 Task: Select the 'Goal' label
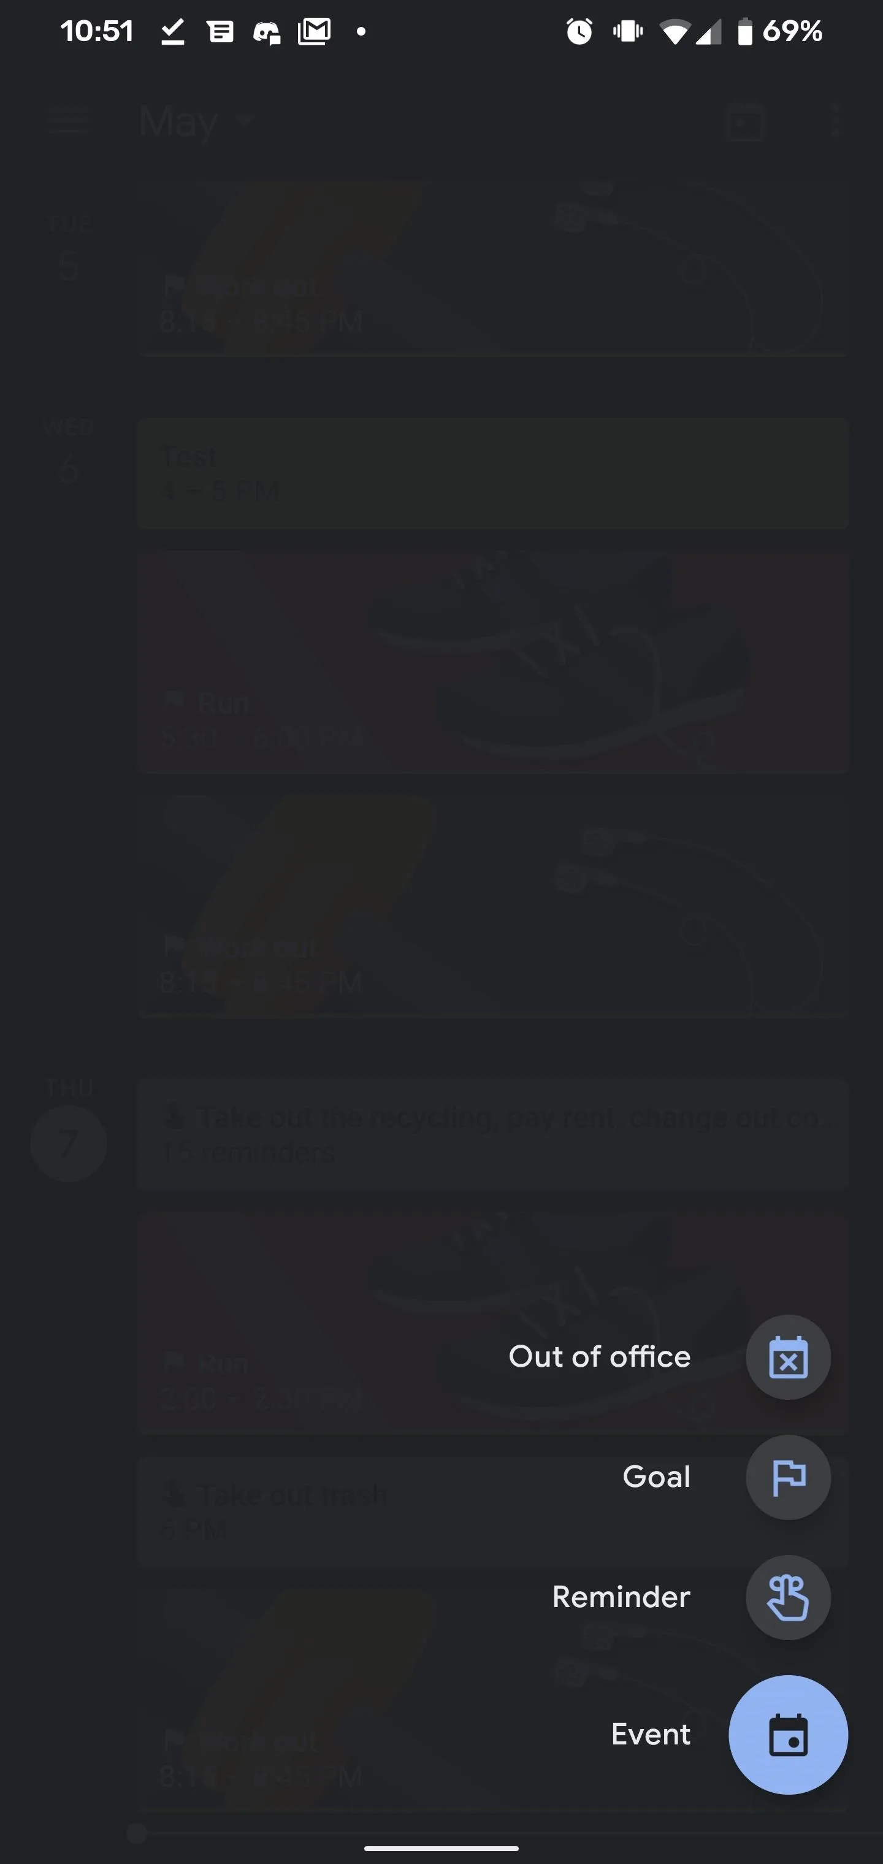click(x=657, y=1477)
